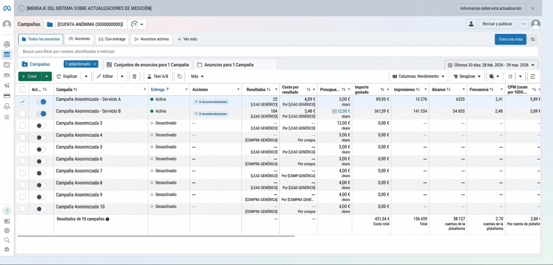Click the search filter input field
Viewport: 553px width, 265px height.
point(278,51)
